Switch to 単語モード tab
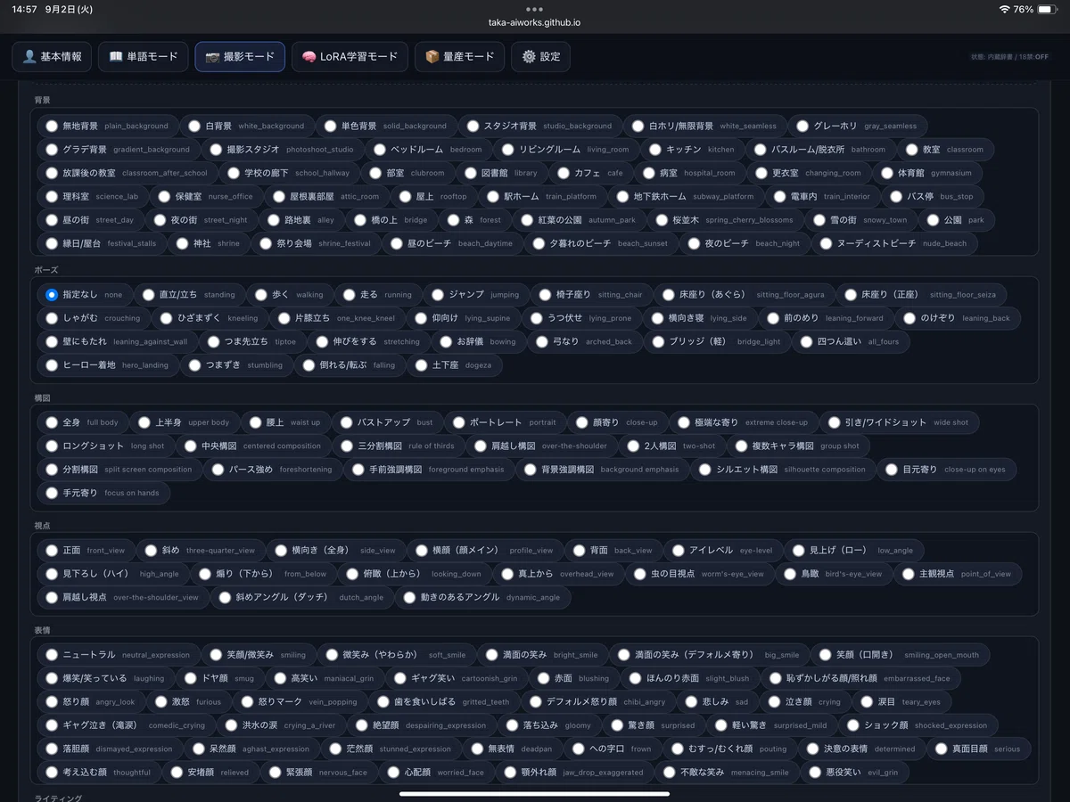This screenshot has width=1070, height=802. (144, 56)
